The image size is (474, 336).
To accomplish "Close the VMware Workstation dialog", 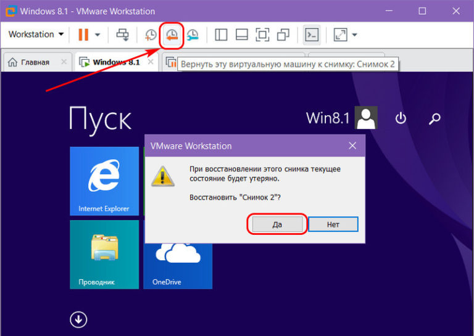I will coord(352,146).
